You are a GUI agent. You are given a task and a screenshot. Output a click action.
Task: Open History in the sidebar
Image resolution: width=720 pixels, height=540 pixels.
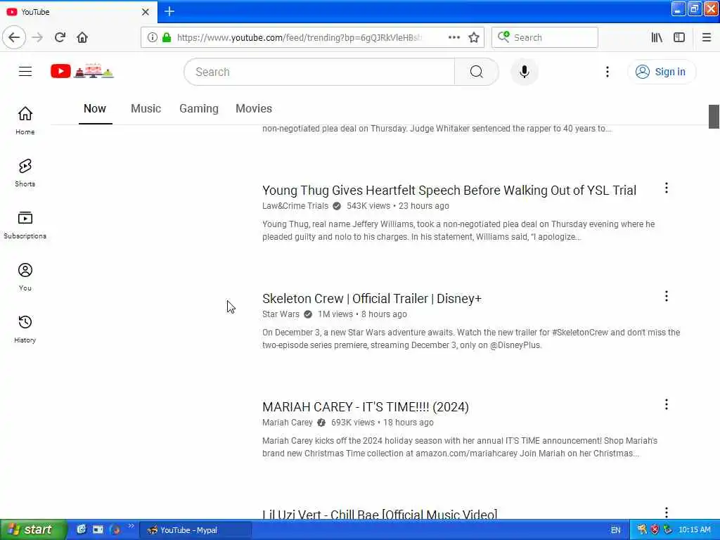point(25,329)
